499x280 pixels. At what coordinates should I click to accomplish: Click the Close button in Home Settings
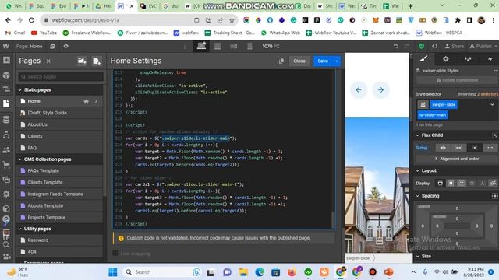[299, 61]
